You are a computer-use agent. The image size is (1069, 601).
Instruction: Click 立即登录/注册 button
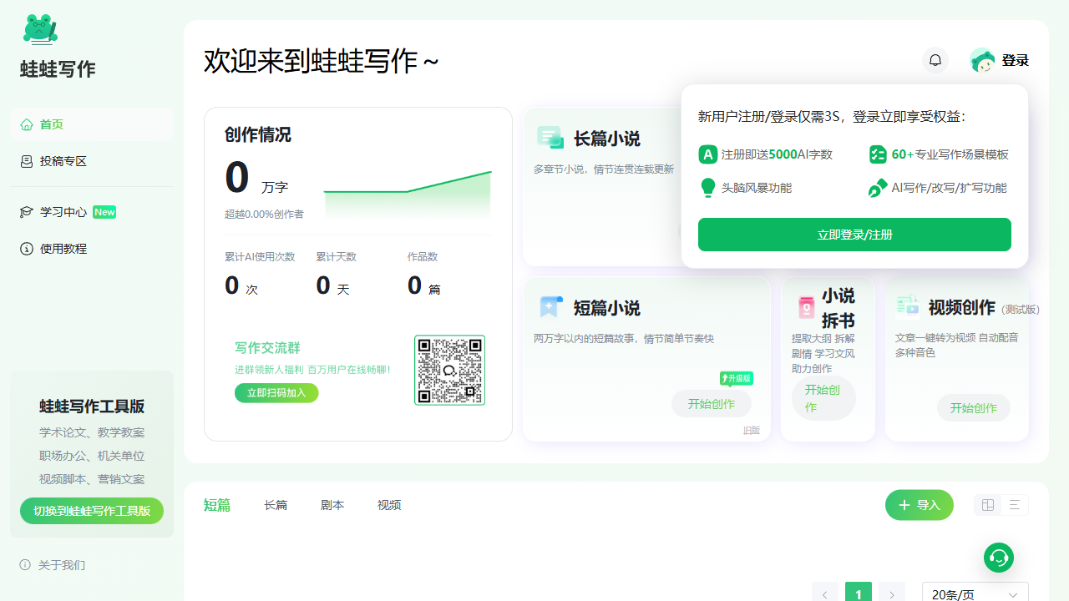(x=854, y=235)
